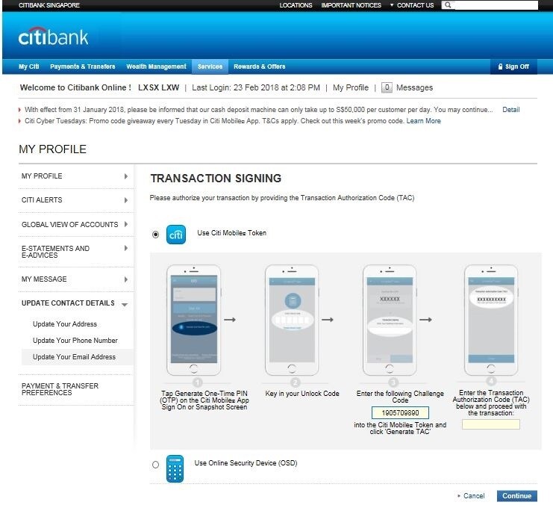Open the Services menu tab
Screen dimensions: 553x508
pyautogui.click(x=210, y=66)
